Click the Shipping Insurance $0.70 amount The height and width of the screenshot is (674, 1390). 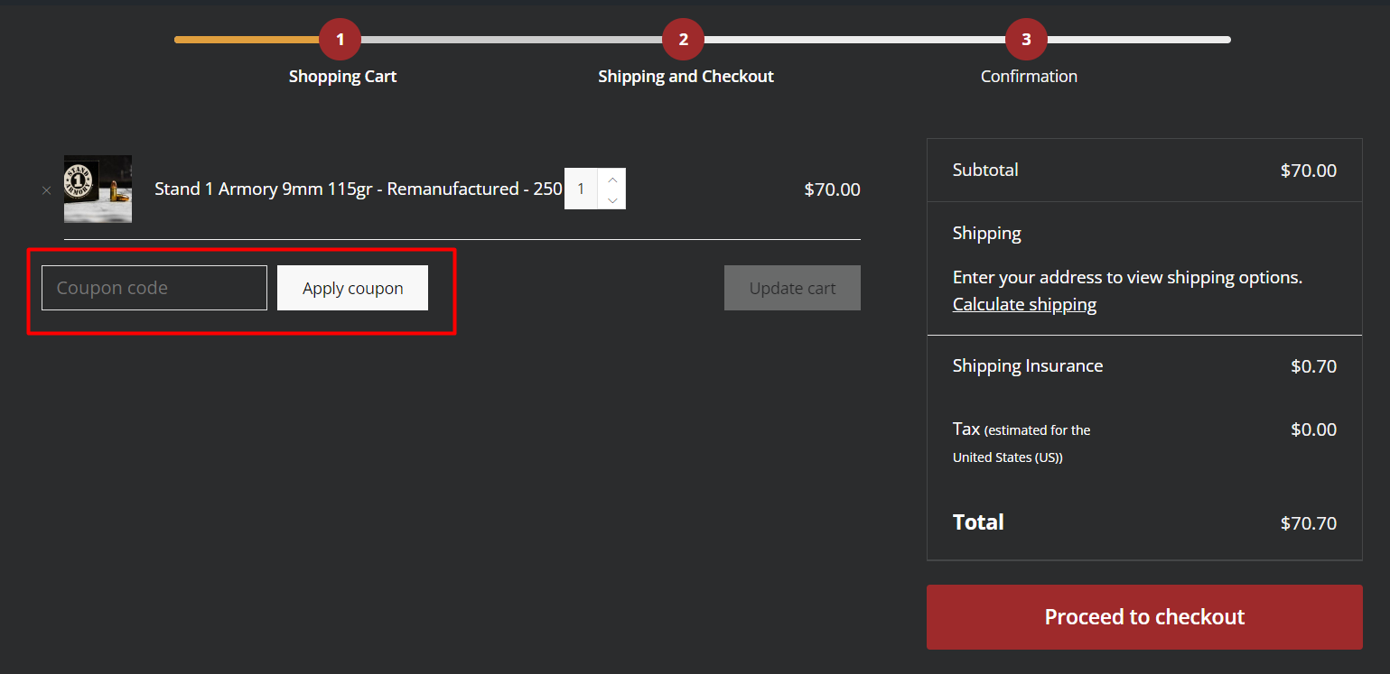1313,366
